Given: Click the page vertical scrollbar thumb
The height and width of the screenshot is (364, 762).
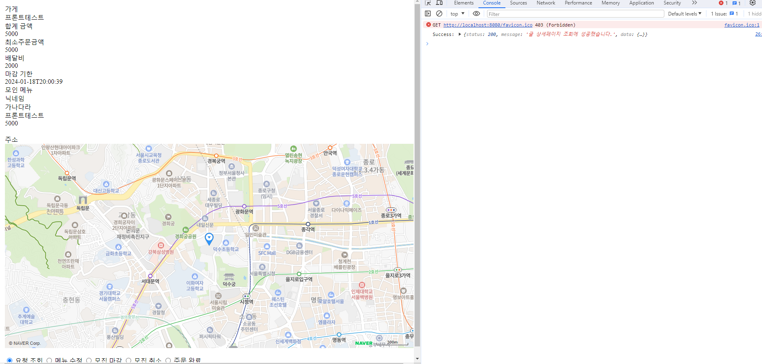Looking at the screenshot, I should tap(417, 176).
